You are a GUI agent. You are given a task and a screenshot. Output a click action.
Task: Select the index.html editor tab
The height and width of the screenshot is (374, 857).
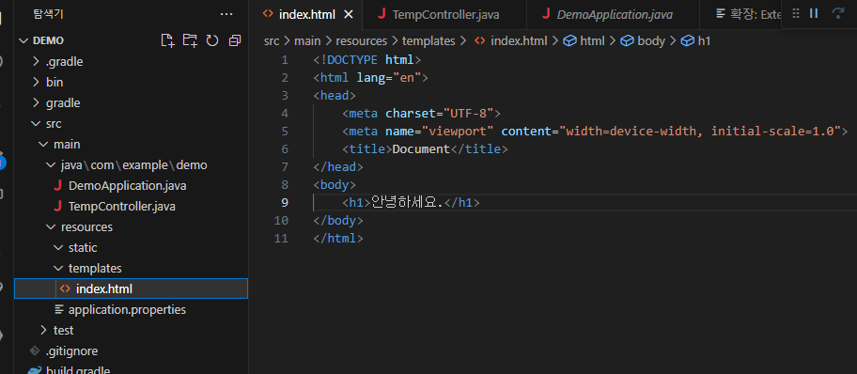306,14
